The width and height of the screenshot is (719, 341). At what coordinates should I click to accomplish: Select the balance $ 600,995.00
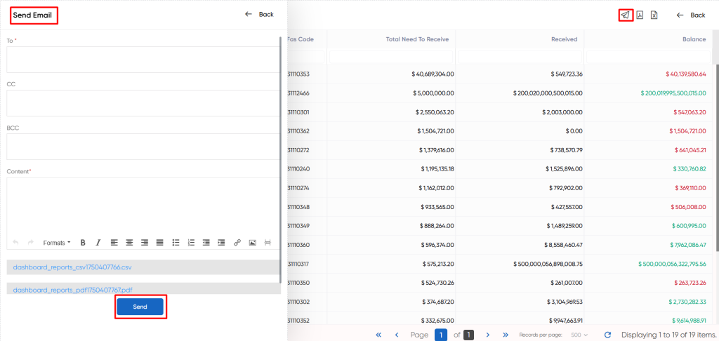coord(690,226)
